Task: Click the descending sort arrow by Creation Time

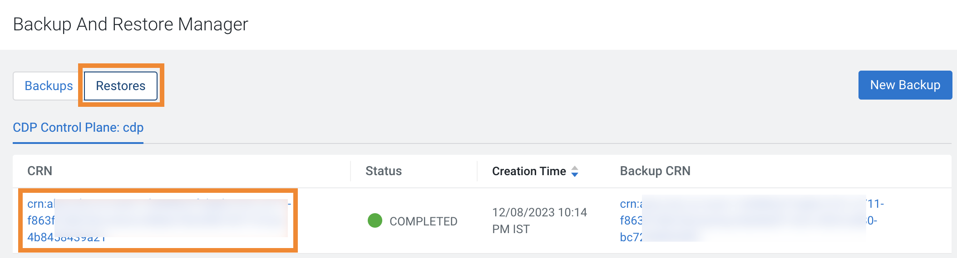Action: tap(575, 175)
